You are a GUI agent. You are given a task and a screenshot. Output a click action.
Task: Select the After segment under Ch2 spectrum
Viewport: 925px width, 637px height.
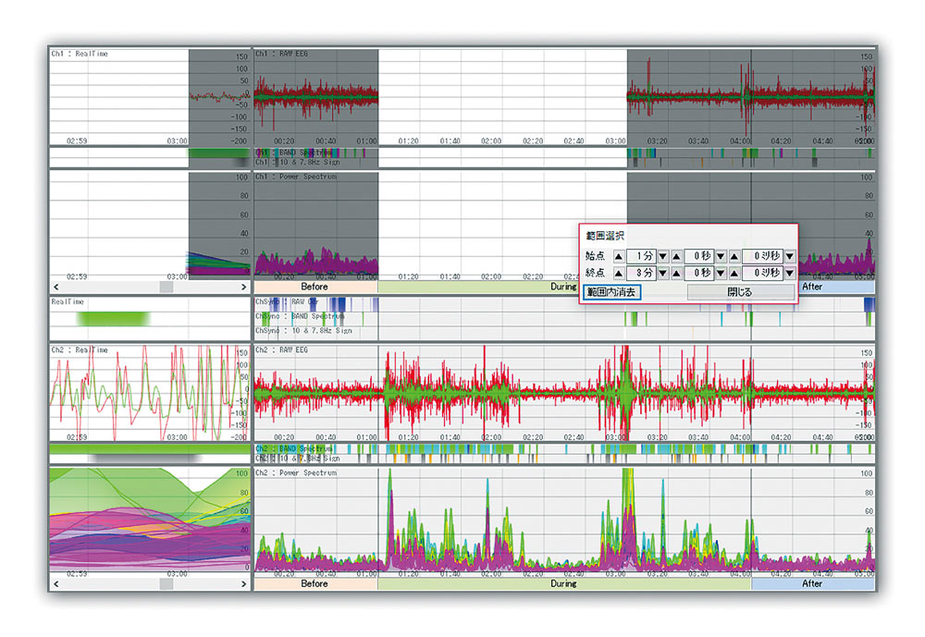(x=811, y=584)
